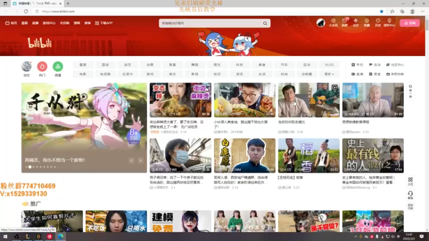Viewport: 429px width, 241px height.
Task: Open the 史上最有钱的人 video thumbnail
Action: [373, 155]
